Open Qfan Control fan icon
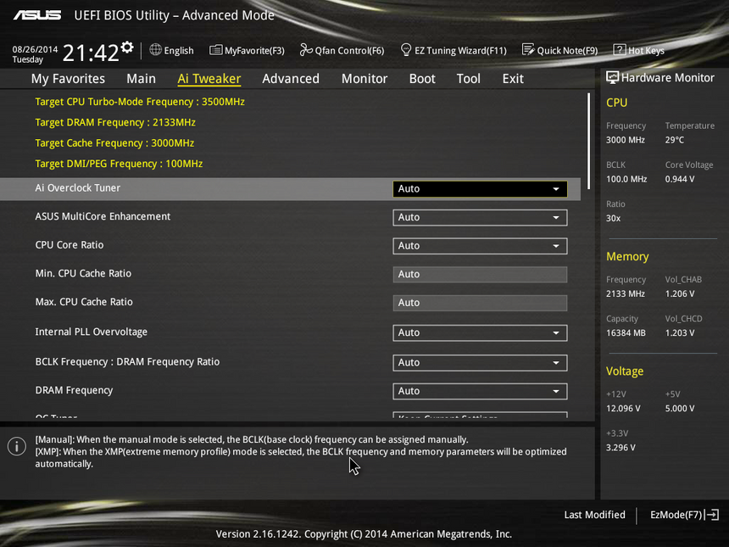Screen dimensions: 729x547 tap(306, 50)
